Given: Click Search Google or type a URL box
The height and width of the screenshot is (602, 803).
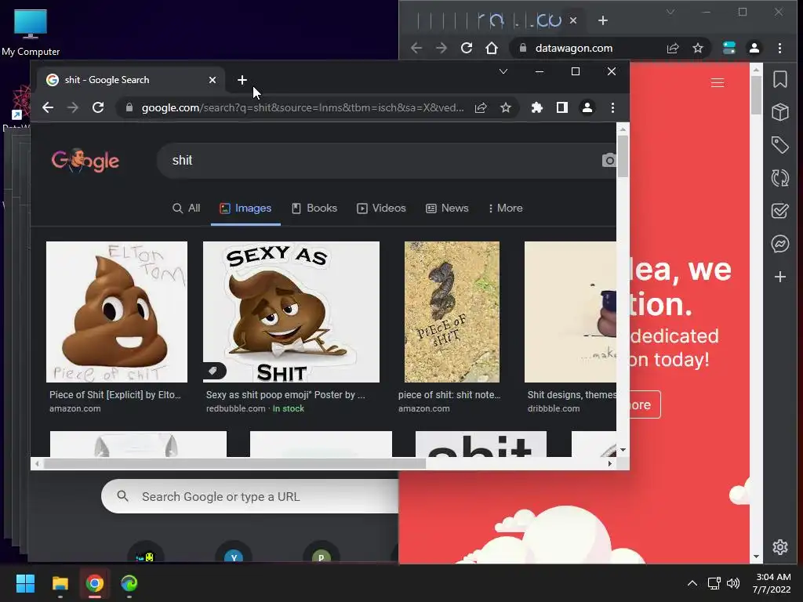Looking at the screenshot, I should [250, 496].
